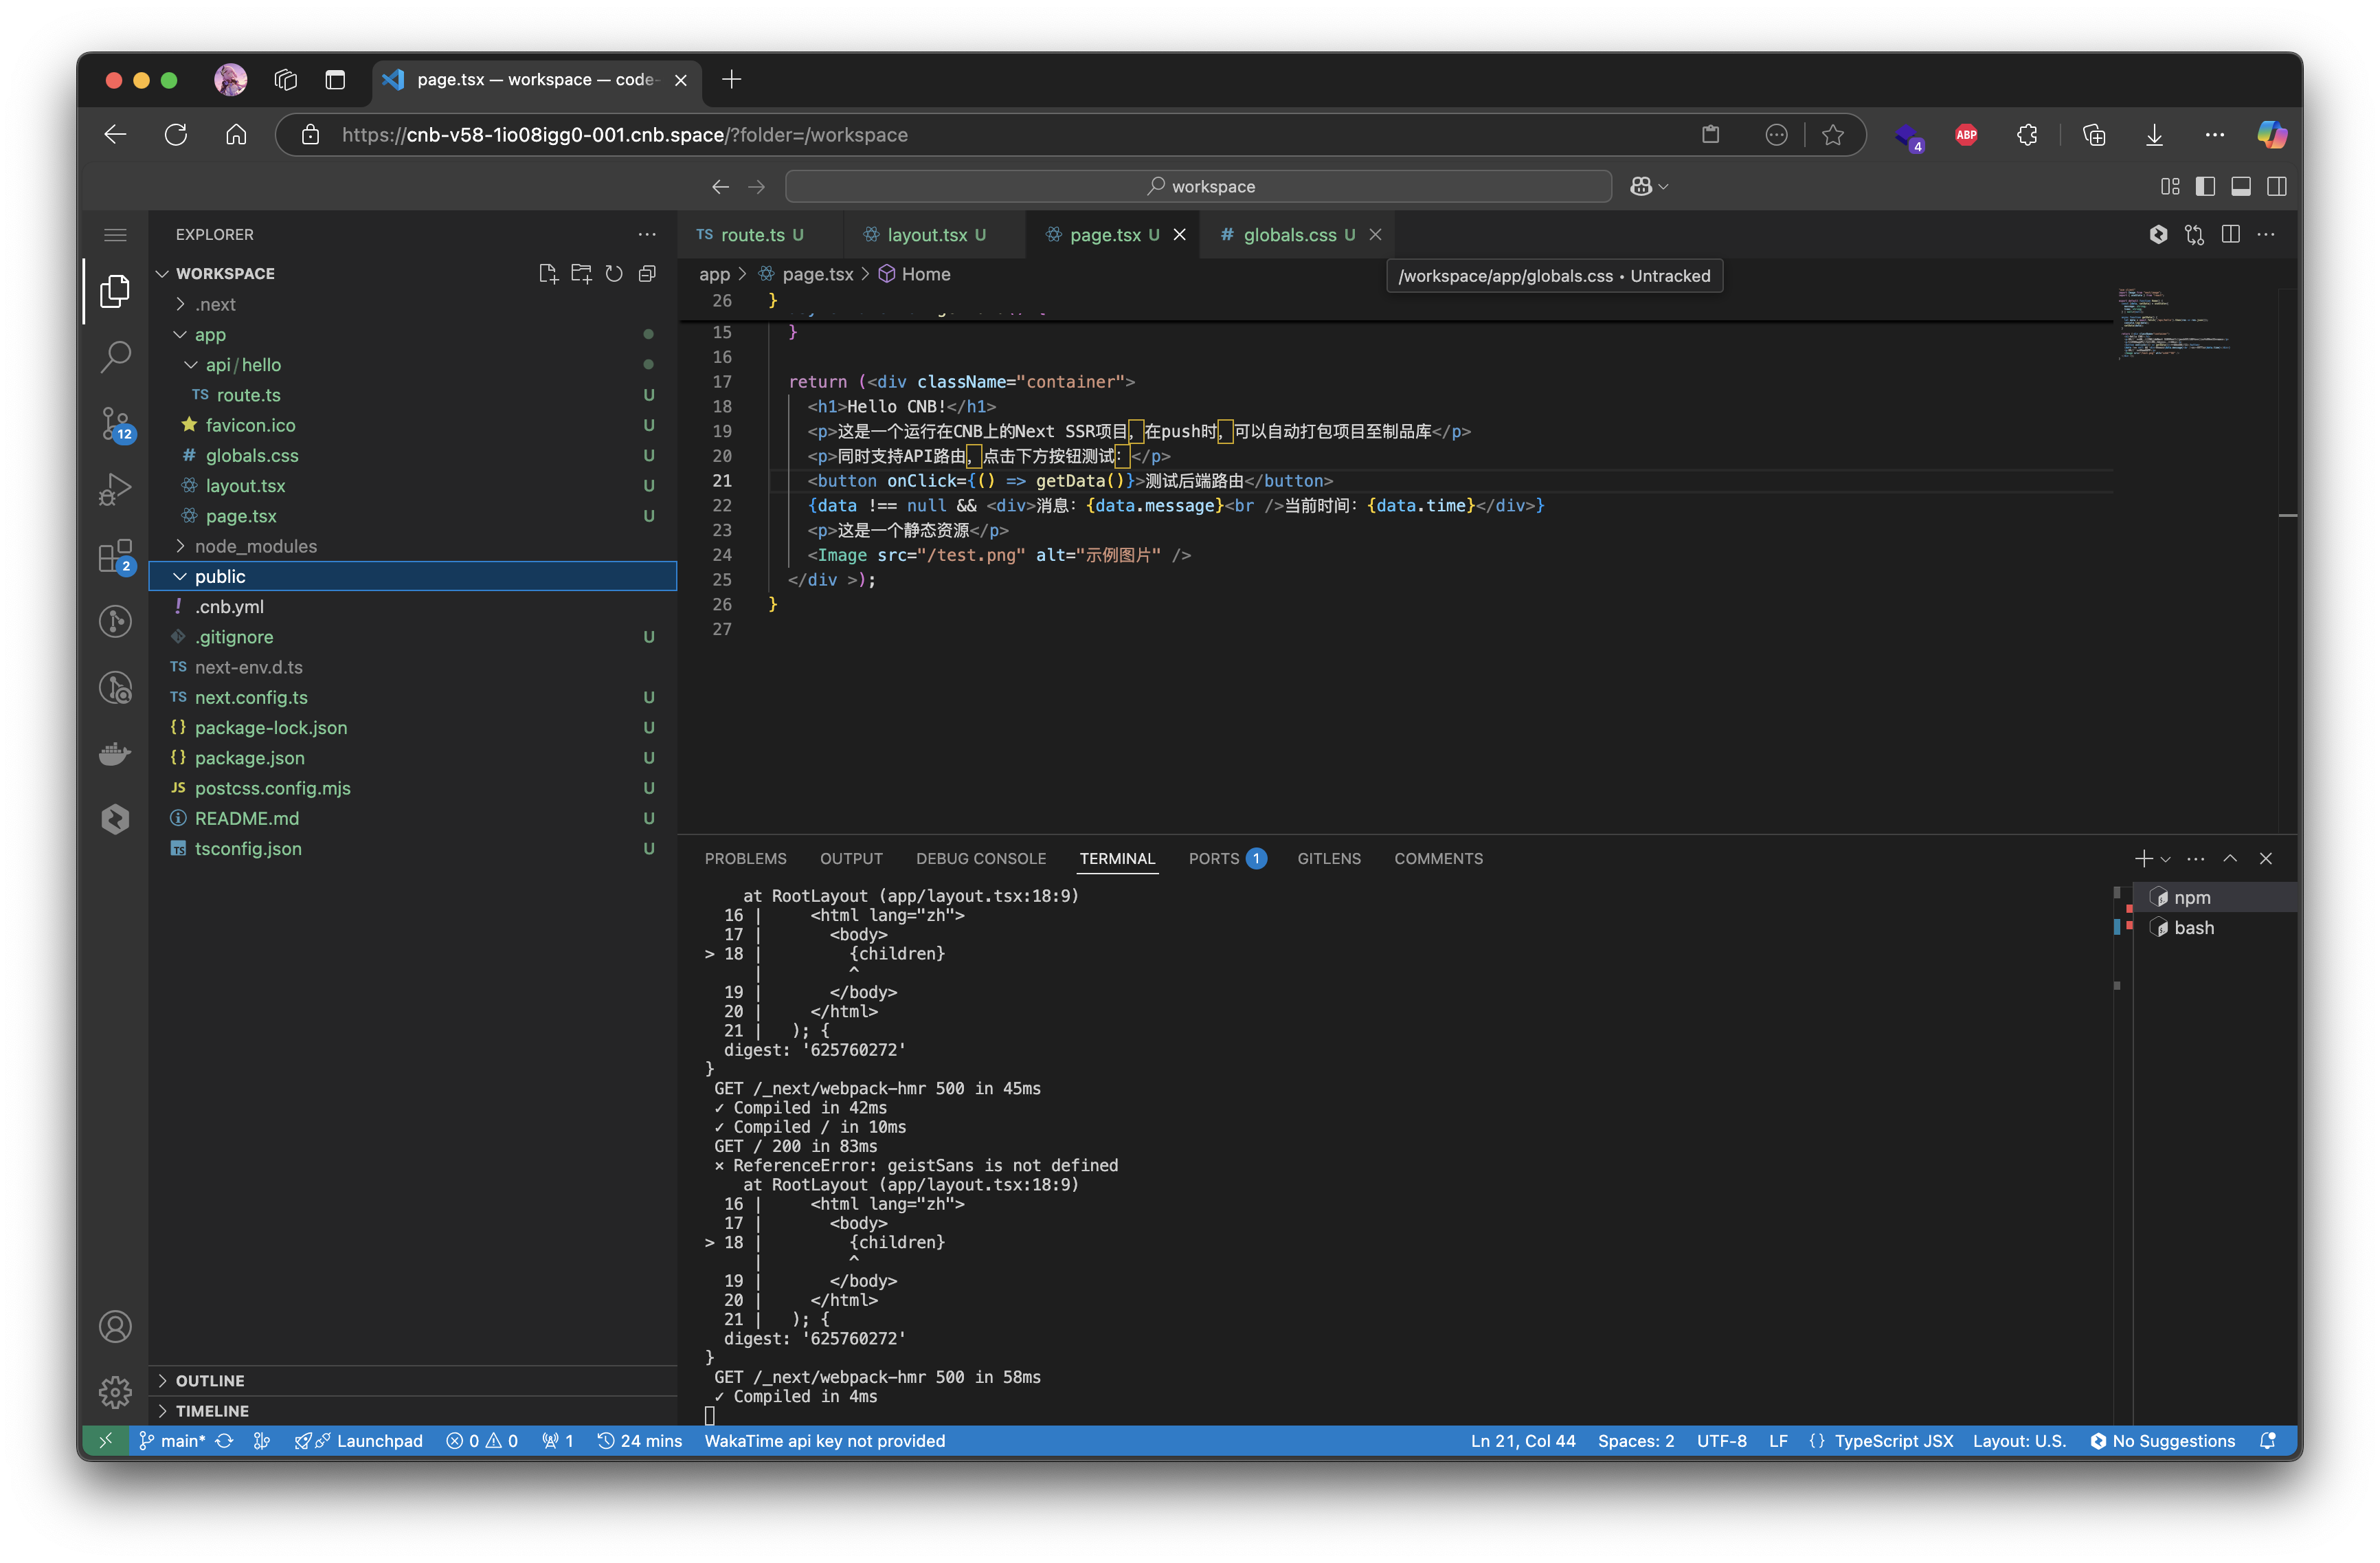Open Run and Debug view
The image size is (2380, 1563).
click(x=115, y=489)
